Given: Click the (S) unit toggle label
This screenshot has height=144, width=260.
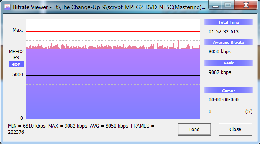Looking at the screenshot, I should click(x=249, y=111).
